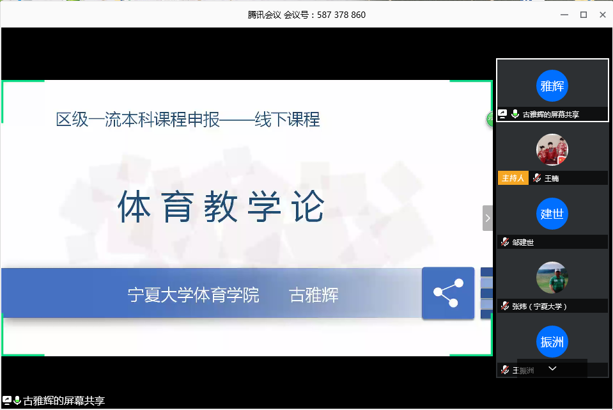This screenshot has width=613, height=410.
Task: Click the green microphone icon in bottom-left corner
Action: tap(17, 400)
